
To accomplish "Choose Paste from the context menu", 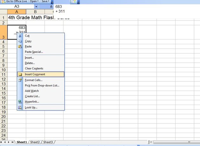I will tap(41, 46).
